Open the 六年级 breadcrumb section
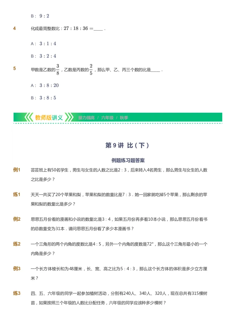This screenshot has height=330, width=233. (107, 118)
